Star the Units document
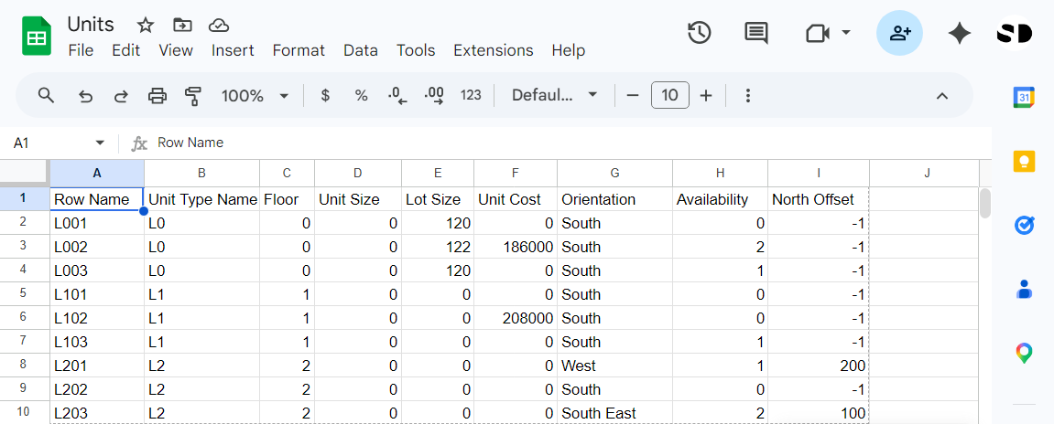The width and height of the screenshot is (1054, 424). coord(146,25)
